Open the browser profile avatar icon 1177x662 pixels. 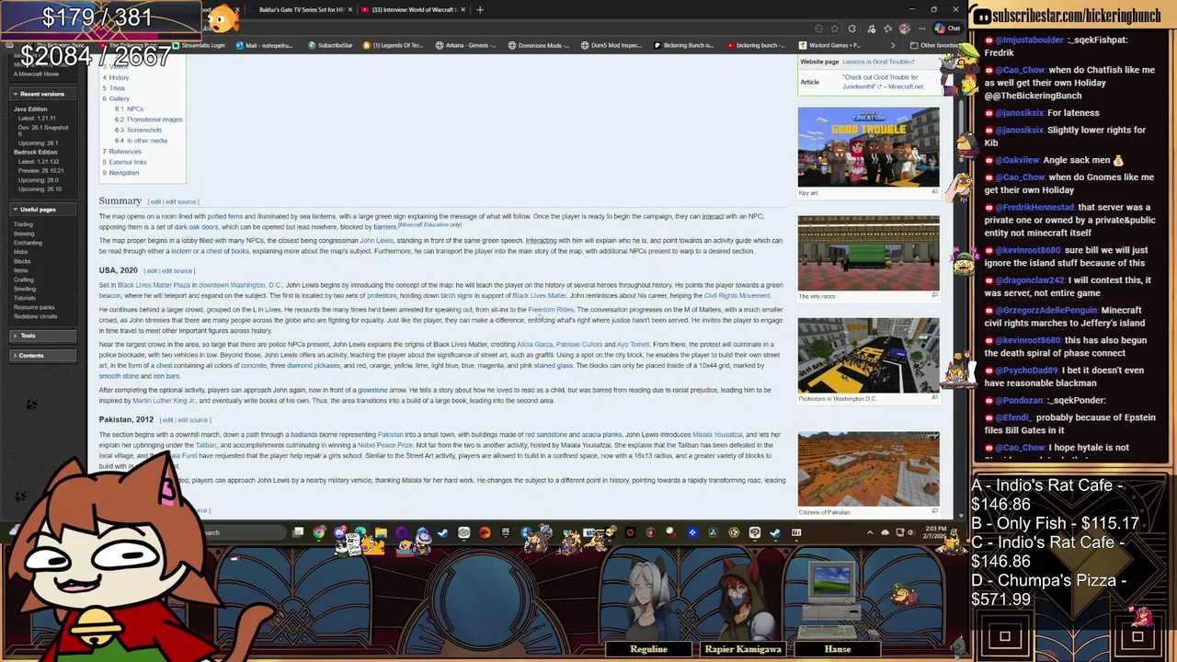[x=905, y=29]
